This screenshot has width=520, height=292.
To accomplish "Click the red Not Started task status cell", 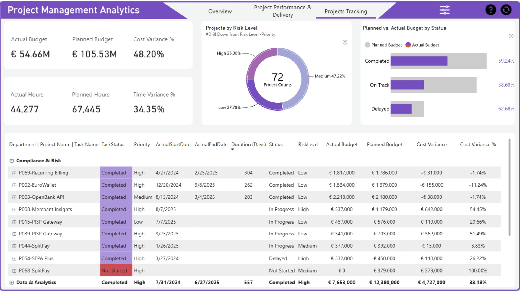I will pos(116,271).
